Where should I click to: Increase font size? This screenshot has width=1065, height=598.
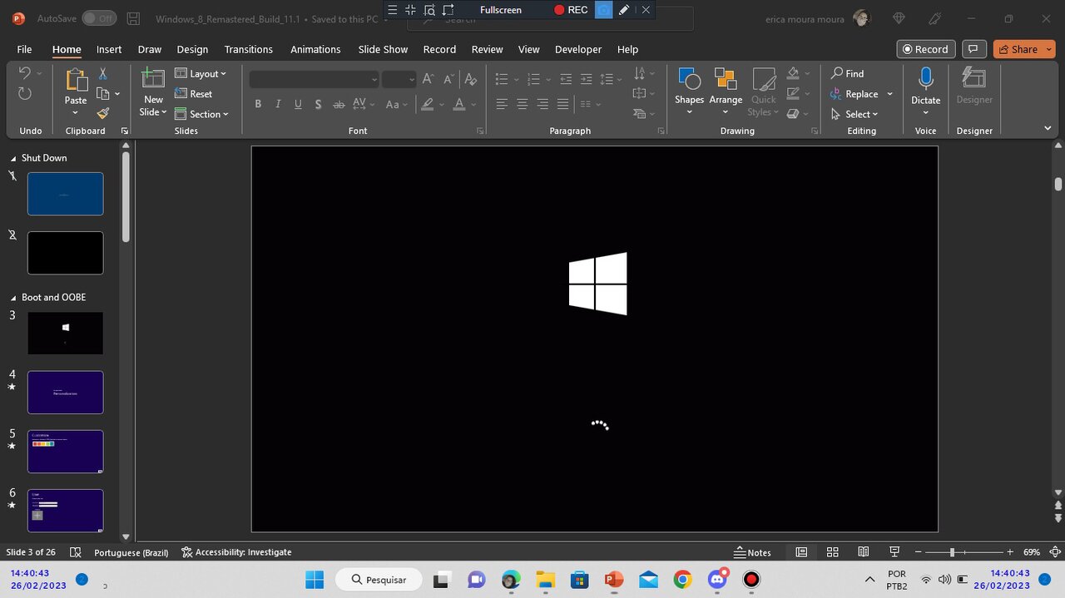[x=428, y=79]
